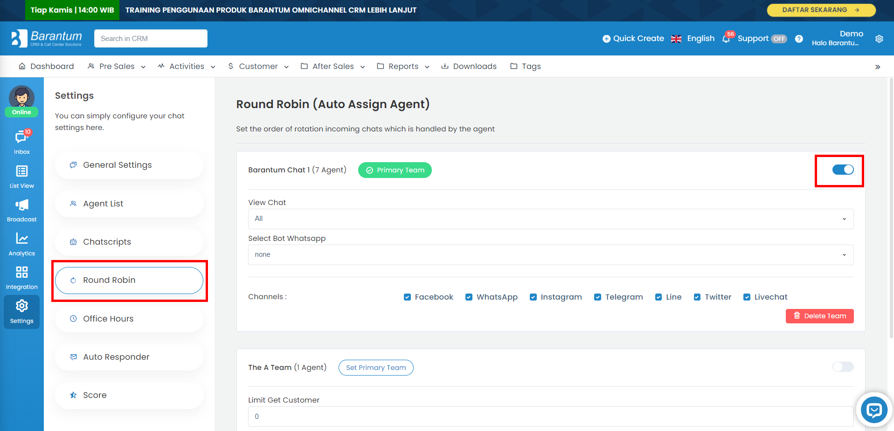Go to Dashboard

46,66
